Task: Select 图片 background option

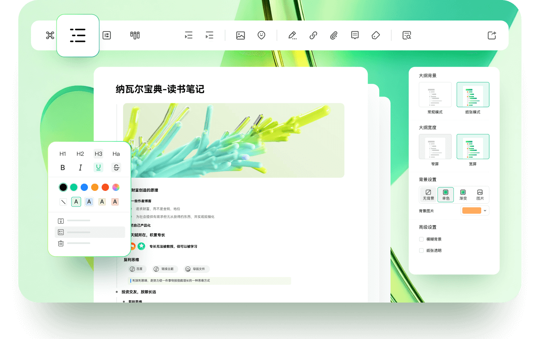Action: pos(480,195)
